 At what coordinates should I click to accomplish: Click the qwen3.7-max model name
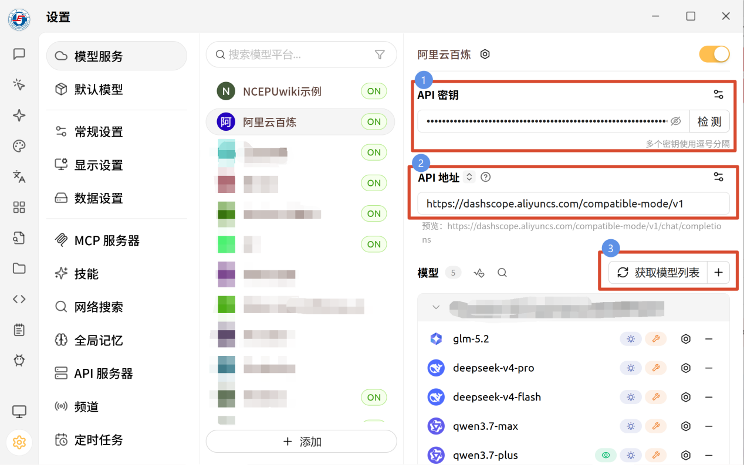(485, 426)
